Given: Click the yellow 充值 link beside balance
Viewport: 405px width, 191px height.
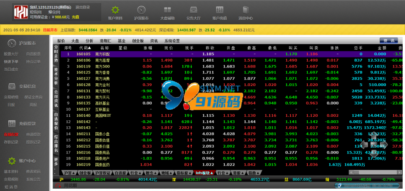Looking at the screenshot, I should (75, 17).
